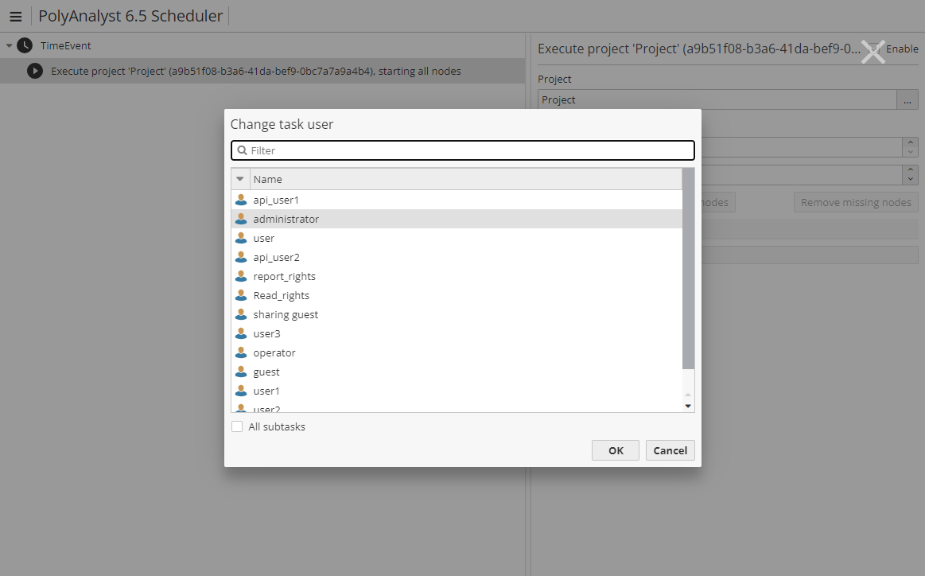The width and height of the screenshot is (925, 576).
Task: Click the TimeEvent clock icon
Action: (25, 46)
